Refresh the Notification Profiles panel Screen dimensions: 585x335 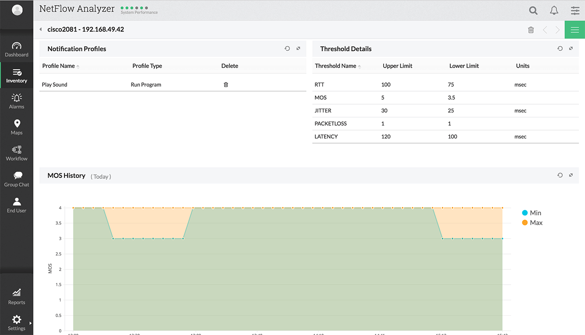[x=287, y=49]
